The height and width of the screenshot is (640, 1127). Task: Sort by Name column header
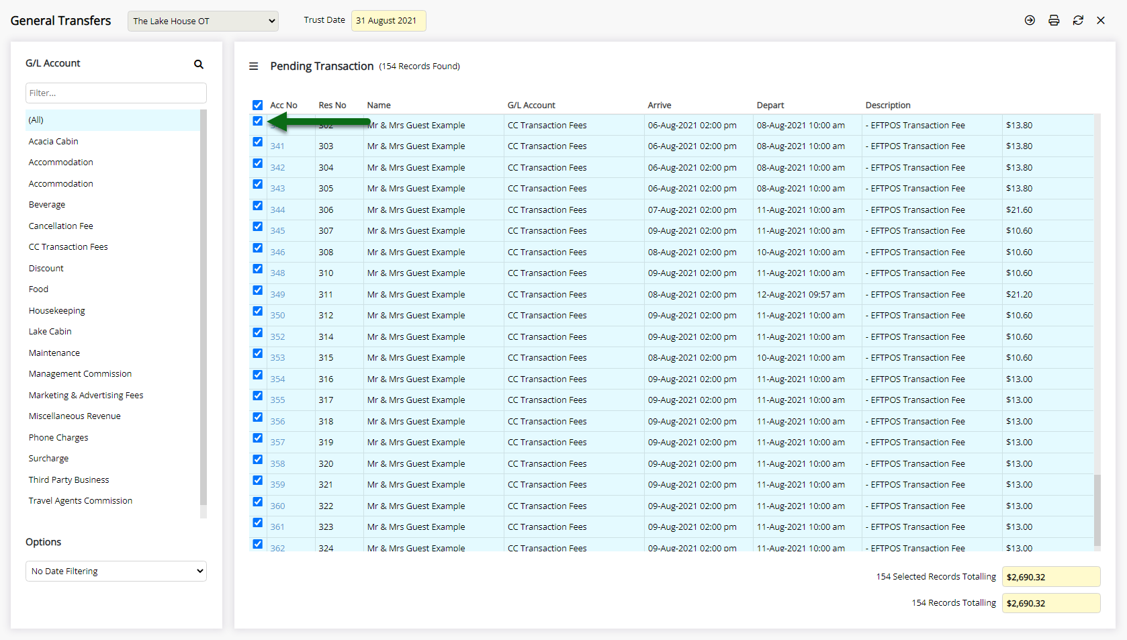[379, 105]
